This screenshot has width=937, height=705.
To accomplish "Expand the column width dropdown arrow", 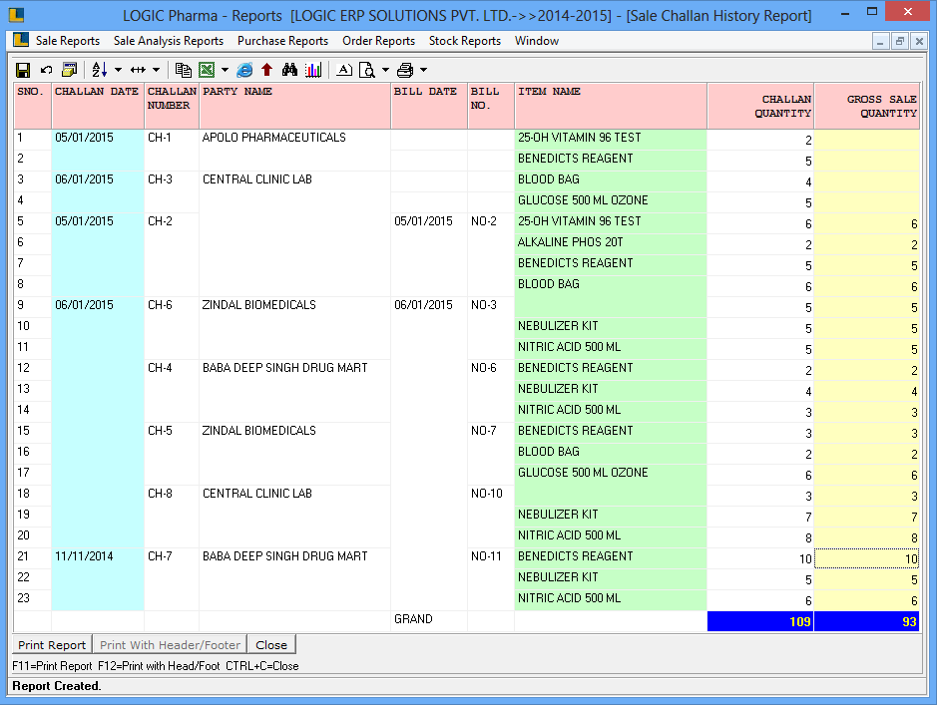I will point(156,70).
